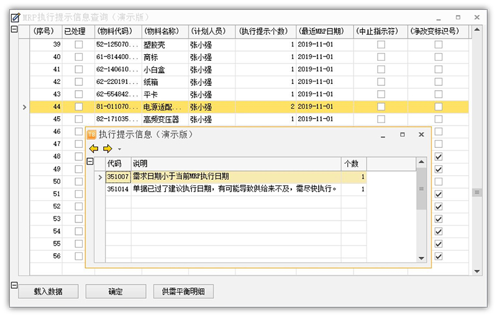Toggle 中止指示符 checkbox for row 43

click(x=381, y=94)
